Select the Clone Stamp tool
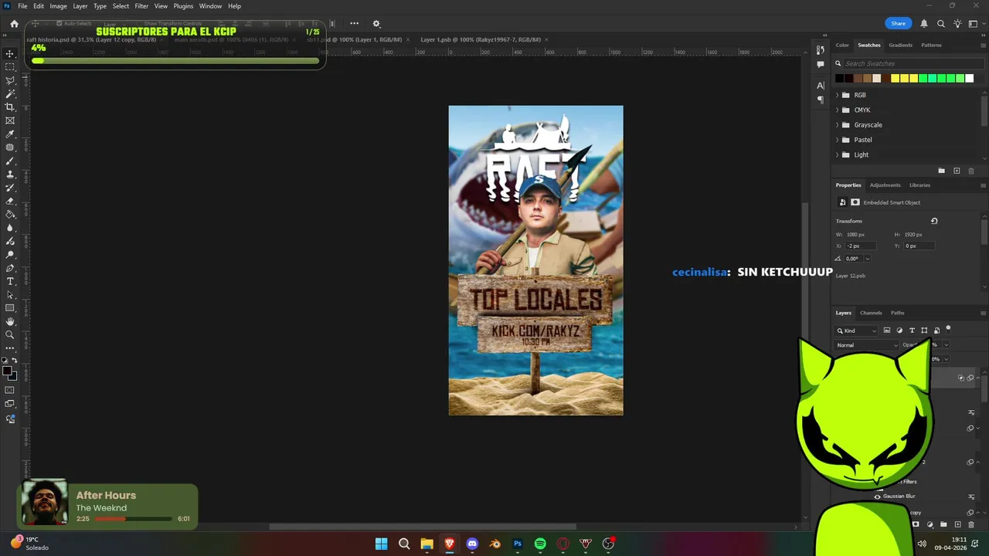This screenshot has height=556, width=989. pyautogui.click(x=10, y=175)
